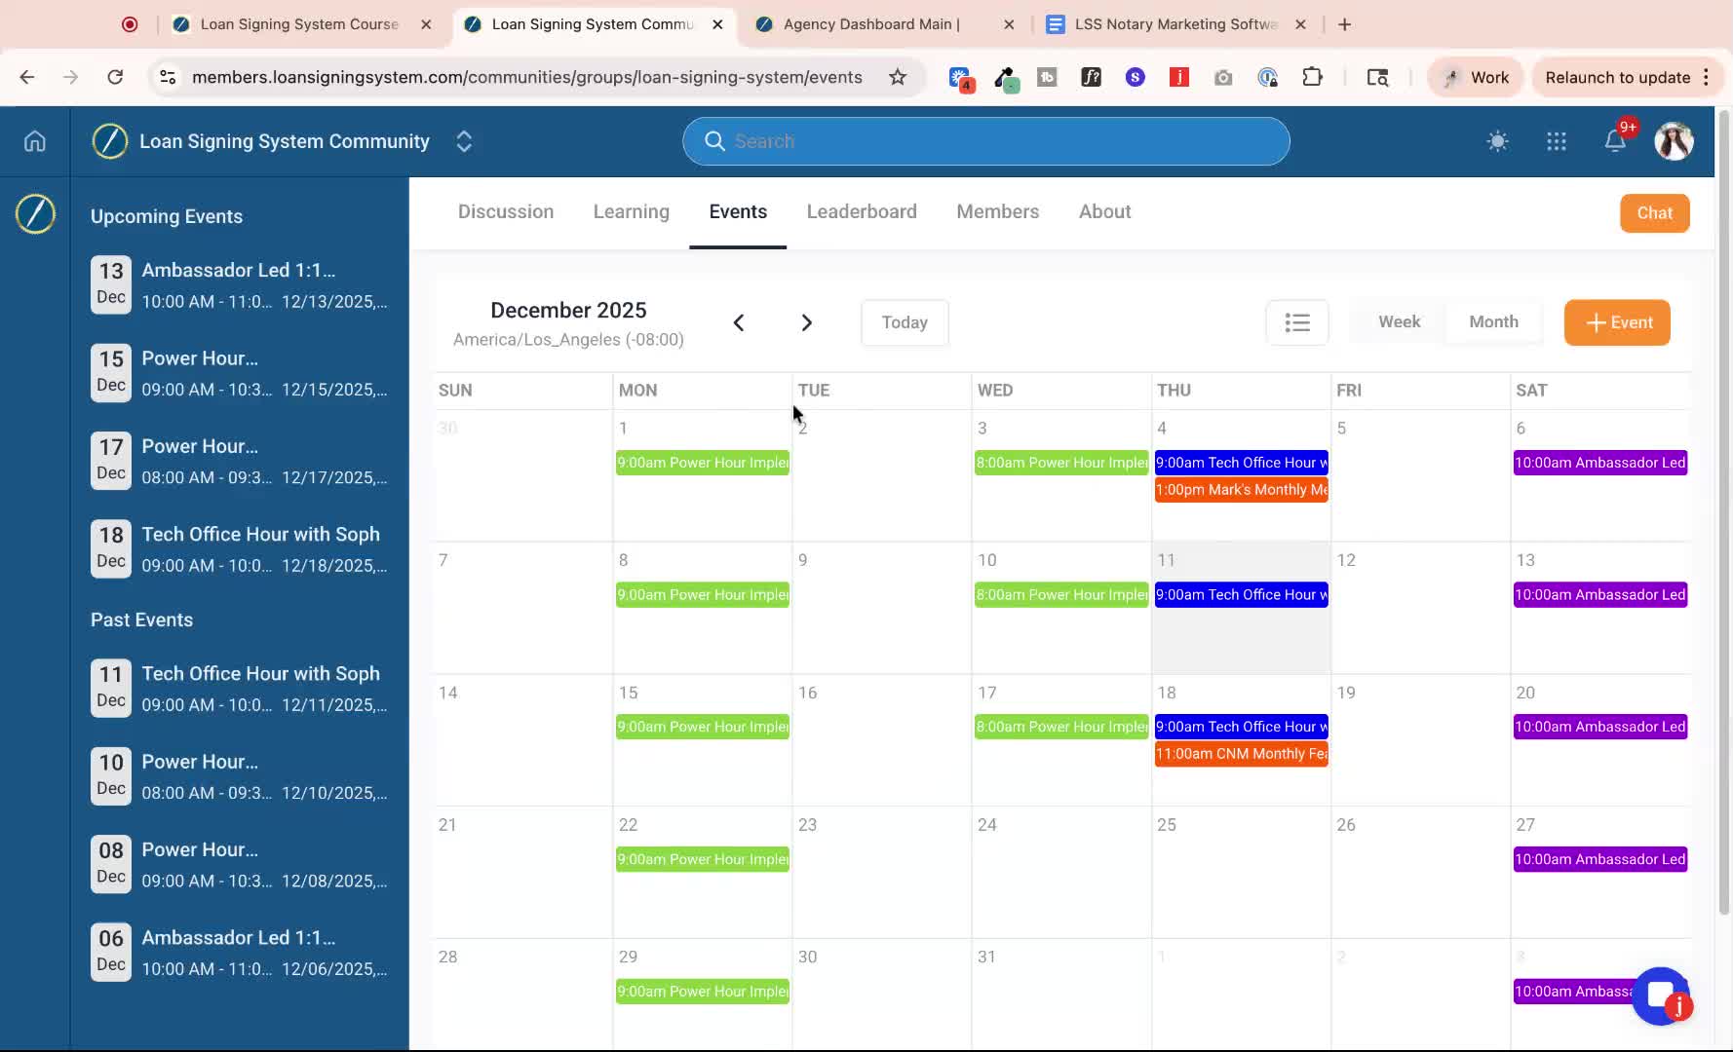The width and height of the screenshot is (1733, 1052).
Task: Open 11:00am CNM Monthly event
Action: coord(1241,754)
